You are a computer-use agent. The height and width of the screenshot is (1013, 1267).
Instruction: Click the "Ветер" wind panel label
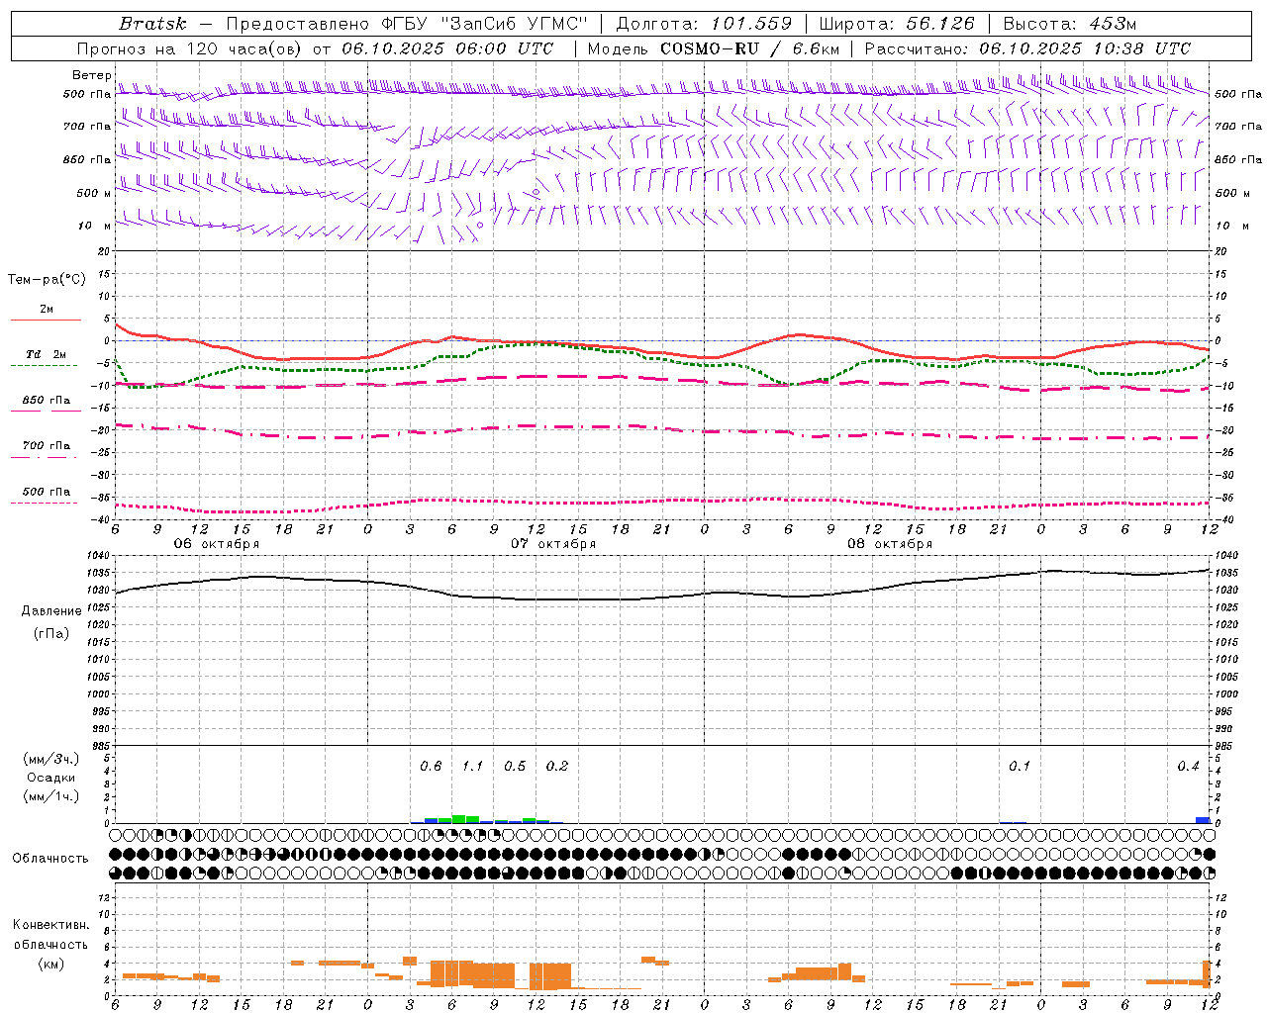(x=91, y=75)
